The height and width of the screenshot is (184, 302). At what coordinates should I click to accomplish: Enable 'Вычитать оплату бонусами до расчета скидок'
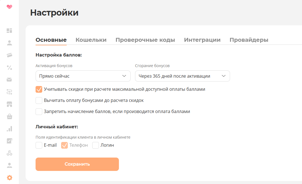pyautogui.click(x=39, y=100)
